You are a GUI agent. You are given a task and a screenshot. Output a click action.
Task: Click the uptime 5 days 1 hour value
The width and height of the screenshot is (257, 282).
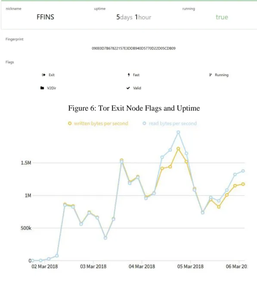click(133, 17)
